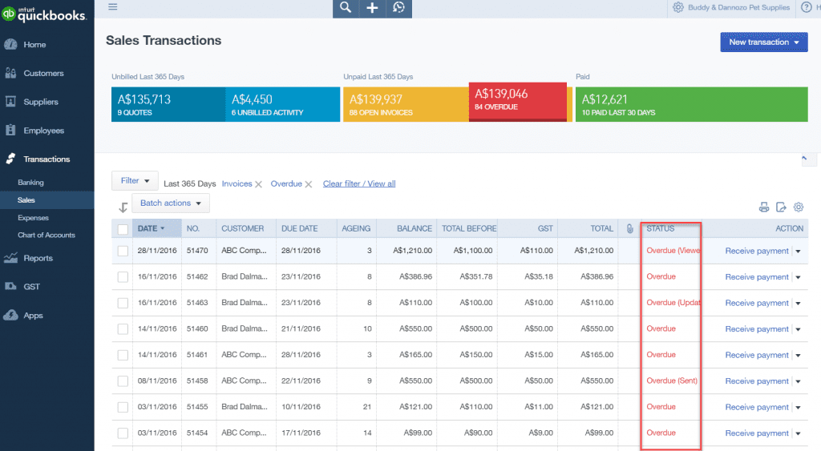The image size is (821, 451).
Task: Tick checkbox for invoice 51463
Action: 123,303
